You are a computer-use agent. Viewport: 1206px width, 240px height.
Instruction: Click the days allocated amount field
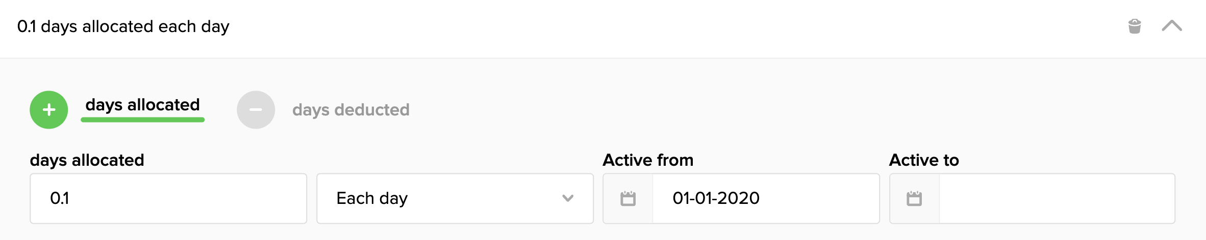(x=168, y=198)
